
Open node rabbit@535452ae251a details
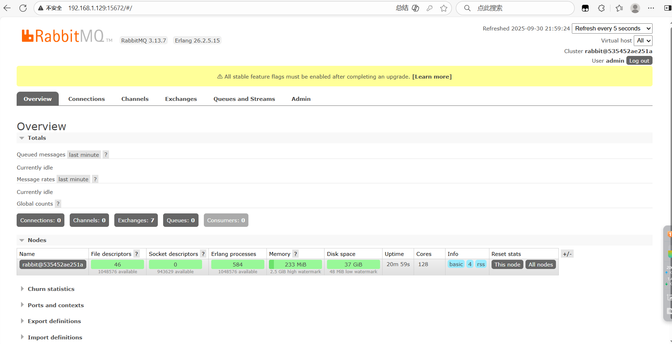point(53,264)
